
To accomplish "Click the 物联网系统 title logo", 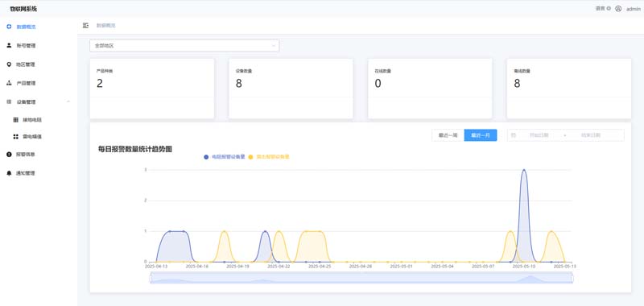I will [x=23, y=9].
